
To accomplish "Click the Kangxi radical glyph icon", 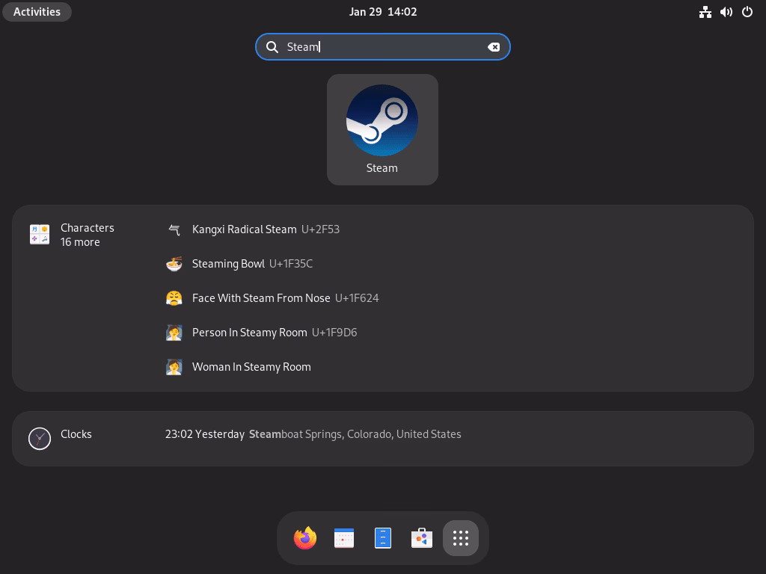I will coord(174,229).
